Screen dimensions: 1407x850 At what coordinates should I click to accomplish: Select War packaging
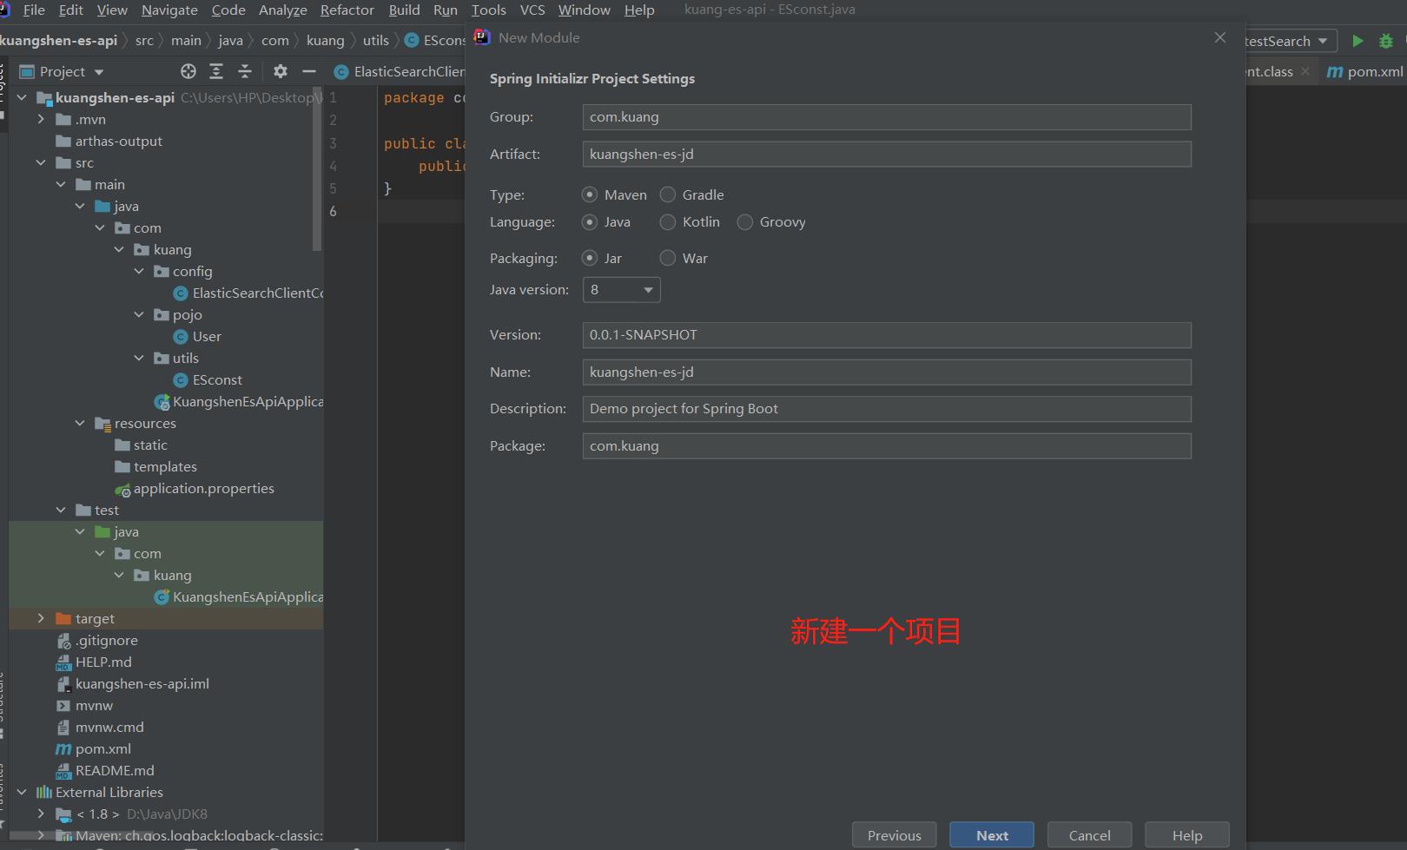tap(668, 258)
